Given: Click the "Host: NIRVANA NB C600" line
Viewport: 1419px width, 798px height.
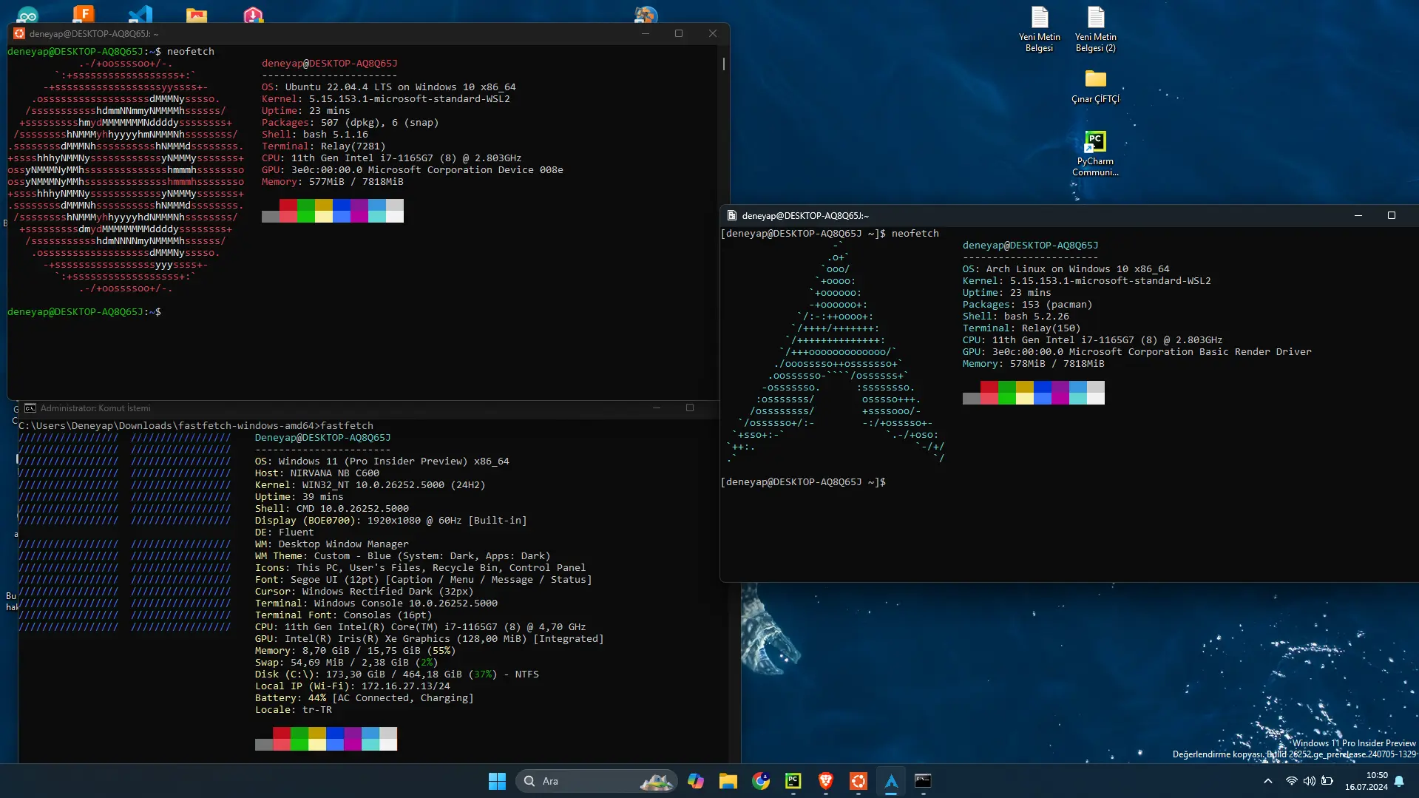Looking at the screenshot, I should click(x=317, y=473).
